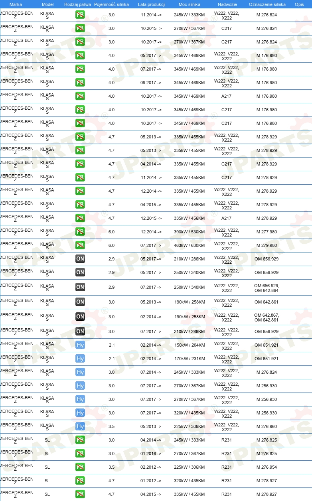Click the Moc silnika column header
Viewport: 312px width, 501px height.
[190, 4]
